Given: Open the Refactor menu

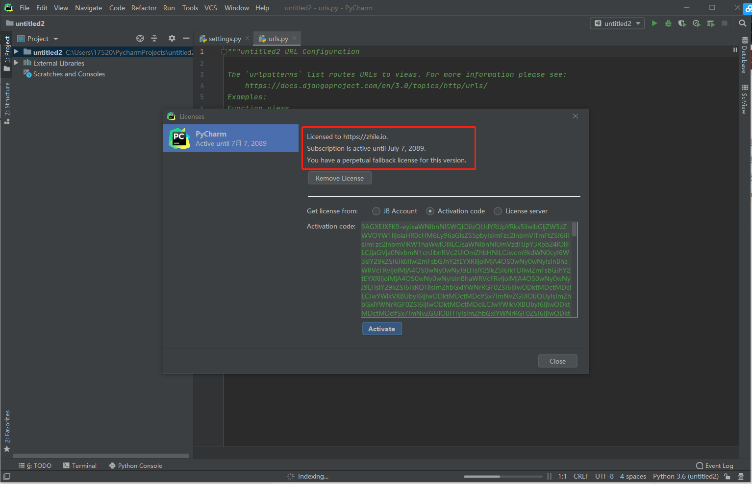Looking at the screenshot, I should 143,8.
